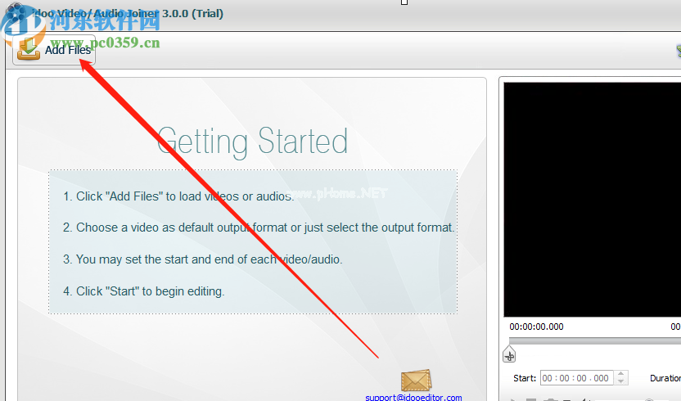This screenshot has height=401, width=681.
Task: Click the play triangle below the Start field
Action: click(x=513, y=399)
